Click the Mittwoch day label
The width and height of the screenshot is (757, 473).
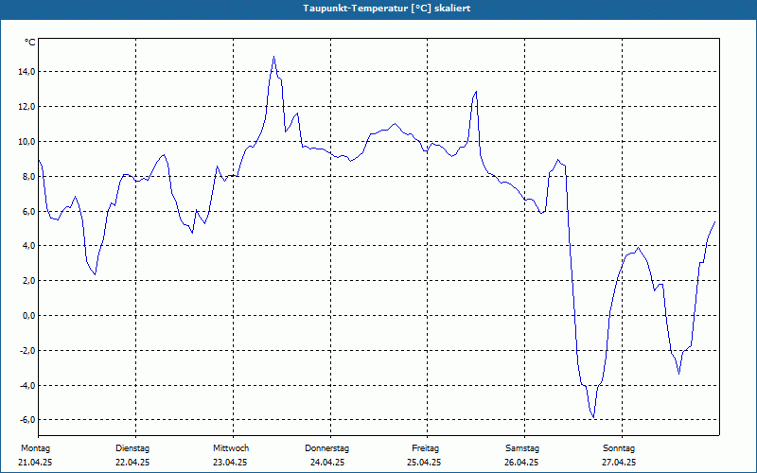coord(231,448)
